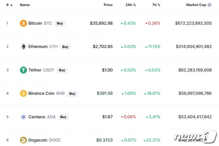Sort by the 7d % column header

156,5
